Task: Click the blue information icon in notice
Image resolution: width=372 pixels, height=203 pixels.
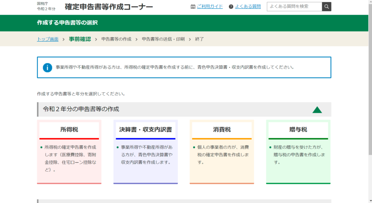Action: pos(48,67)
